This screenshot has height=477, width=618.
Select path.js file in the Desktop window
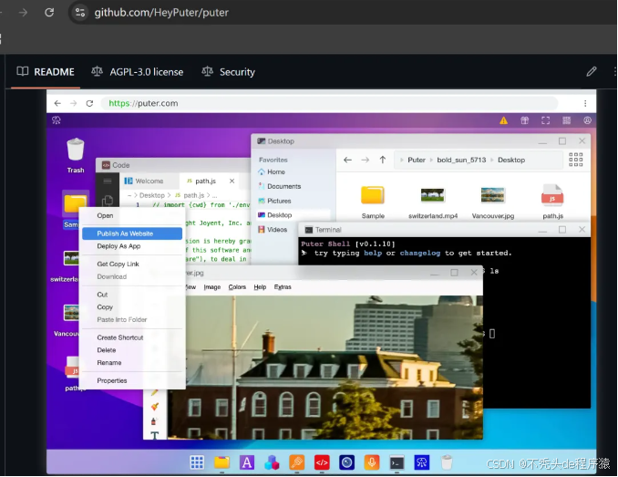[x=552, y=201]
